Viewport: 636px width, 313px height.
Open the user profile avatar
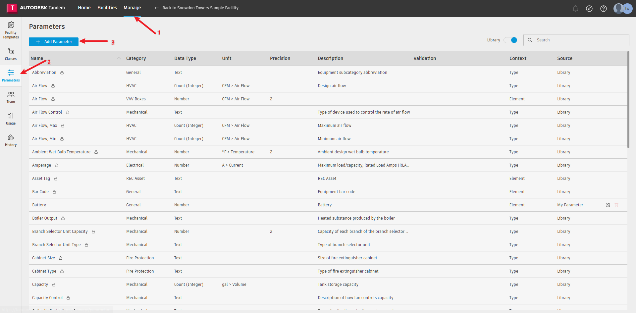(x=623, y=9)
